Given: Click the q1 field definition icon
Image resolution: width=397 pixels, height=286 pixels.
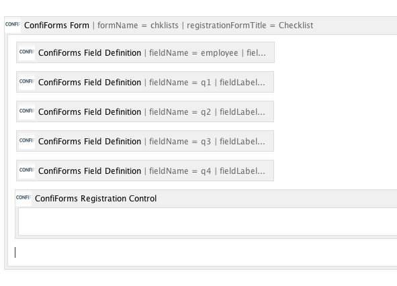Looking at the screenshot, I should tap(27, 82).
